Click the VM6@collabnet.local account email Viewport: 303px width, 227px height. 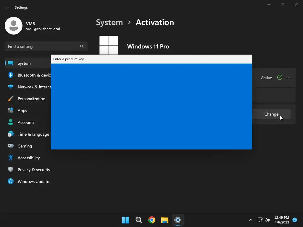(43, 29)
